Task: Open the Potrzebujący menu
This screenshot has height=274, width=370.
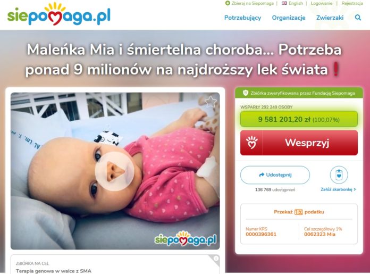Action: (x=242, y=18)
